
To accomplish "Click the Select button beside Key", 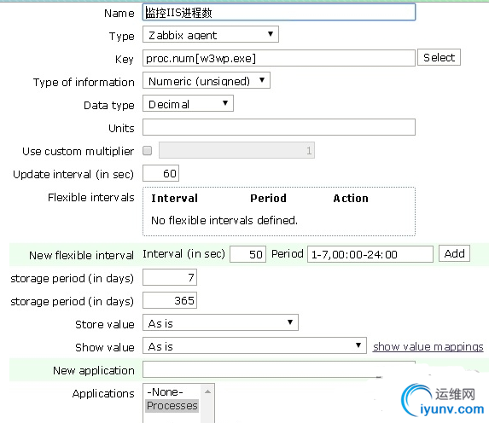I will tap(439, 57).
